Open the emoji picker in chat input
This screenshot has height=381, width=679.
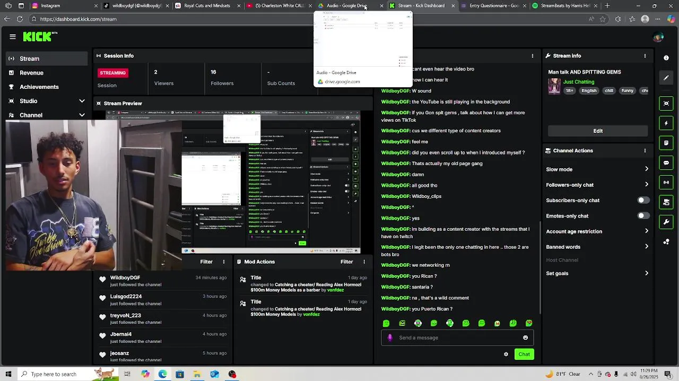coord(525,338)
